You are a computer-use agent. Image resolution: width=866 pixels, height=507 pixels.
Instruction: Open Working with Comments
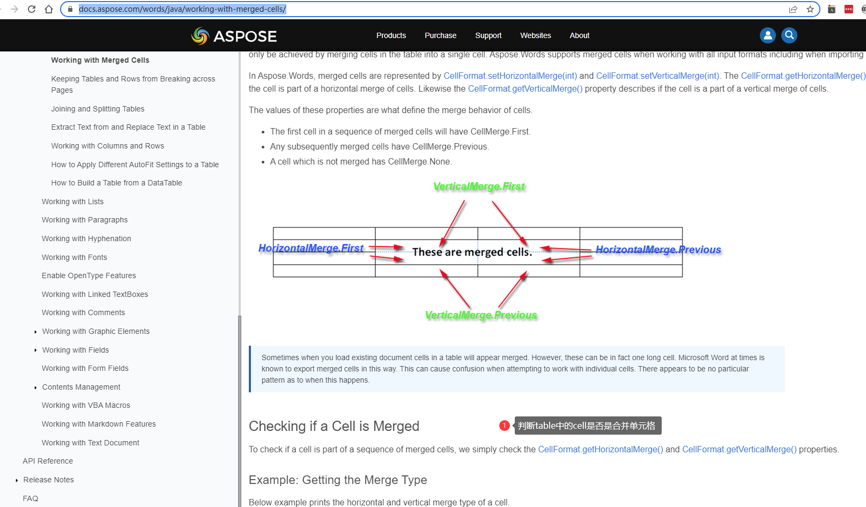click(83, 312)
